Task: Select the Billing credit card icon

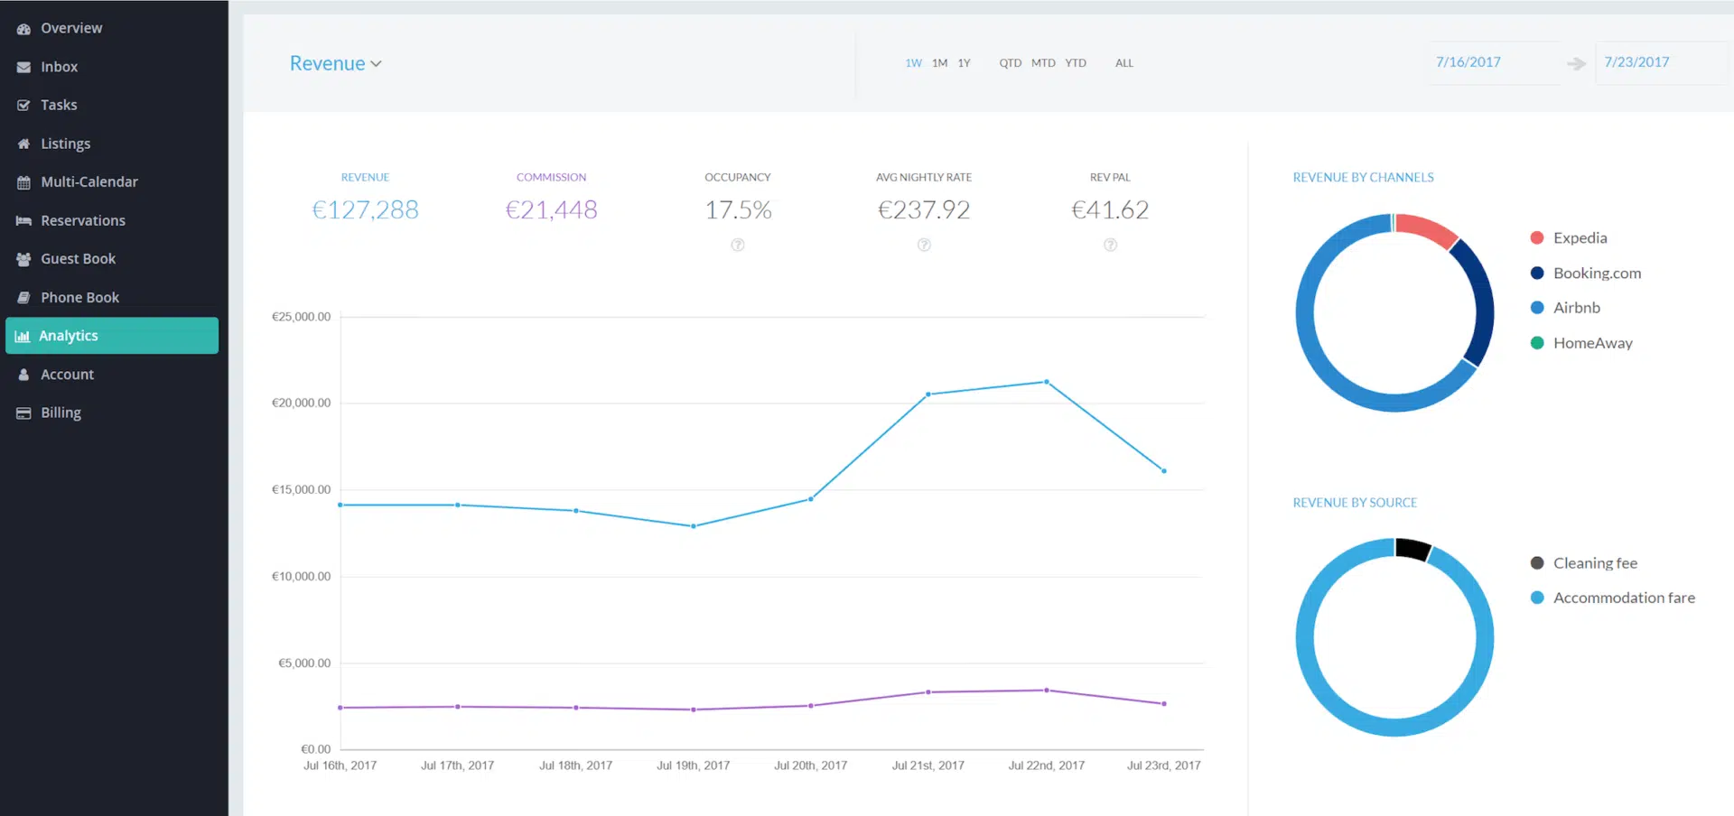Action: [22, 413]
